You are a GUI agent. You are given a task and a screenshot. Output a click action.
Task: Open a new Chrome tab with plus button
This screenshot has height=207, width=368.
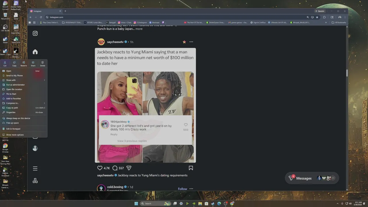click(65, 11)
